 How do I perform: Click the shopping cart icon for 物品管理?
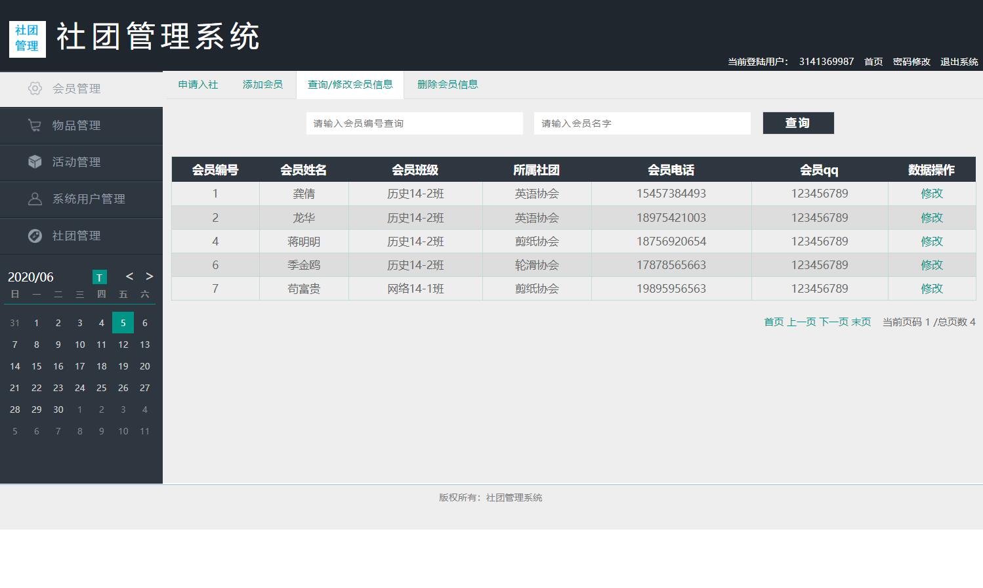(x=35, y=125)
